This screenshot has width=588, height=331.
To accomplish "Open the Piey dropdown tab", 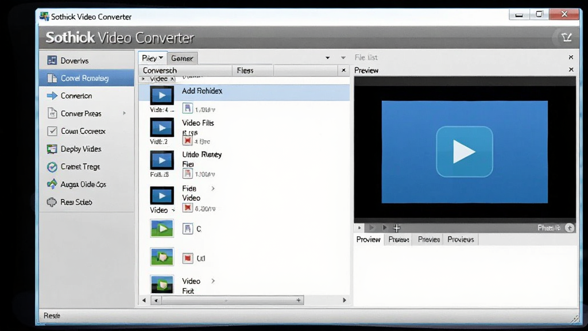I will click(x=152, y=58).
